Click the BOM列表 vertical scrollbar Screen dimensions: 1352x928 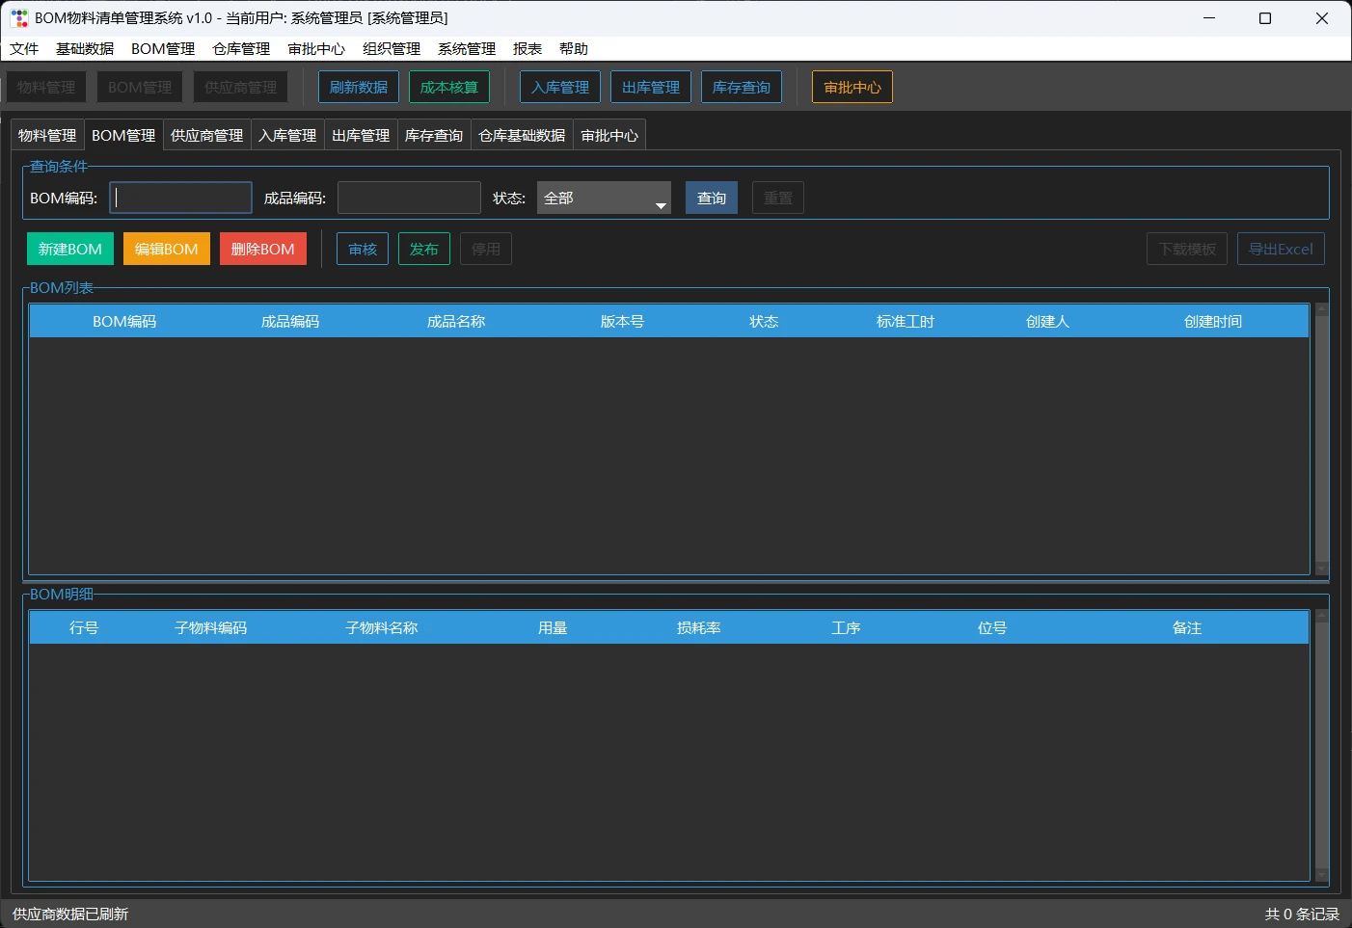[1321, 439]
